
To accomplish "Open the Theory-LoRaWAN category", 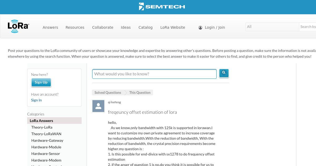I will (46, 134).
